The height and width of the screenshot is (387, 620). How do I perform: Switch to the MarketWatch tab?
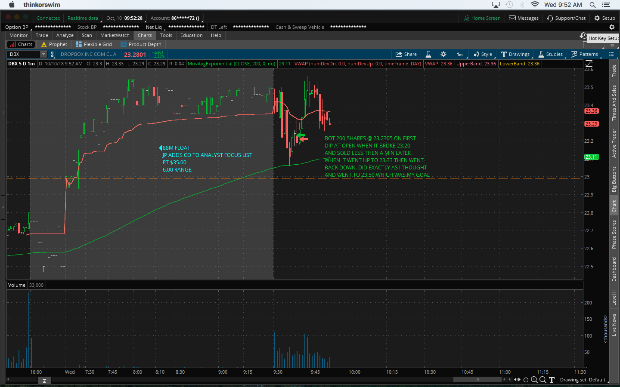pos(115,35)
